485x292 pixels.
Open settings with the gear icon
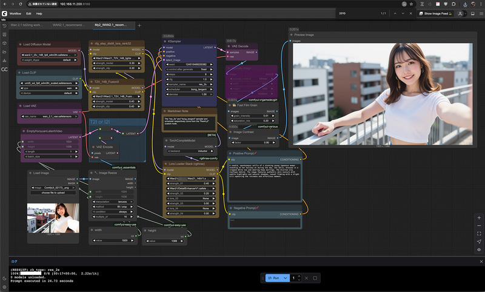(4, 287)
